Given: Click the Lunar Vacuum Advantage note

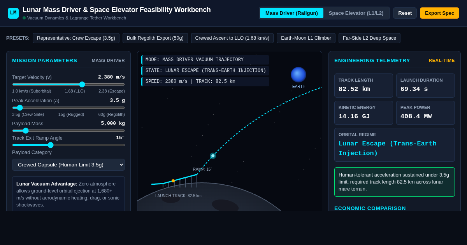Looking at the screenshot, I should (x=68, y=194).
